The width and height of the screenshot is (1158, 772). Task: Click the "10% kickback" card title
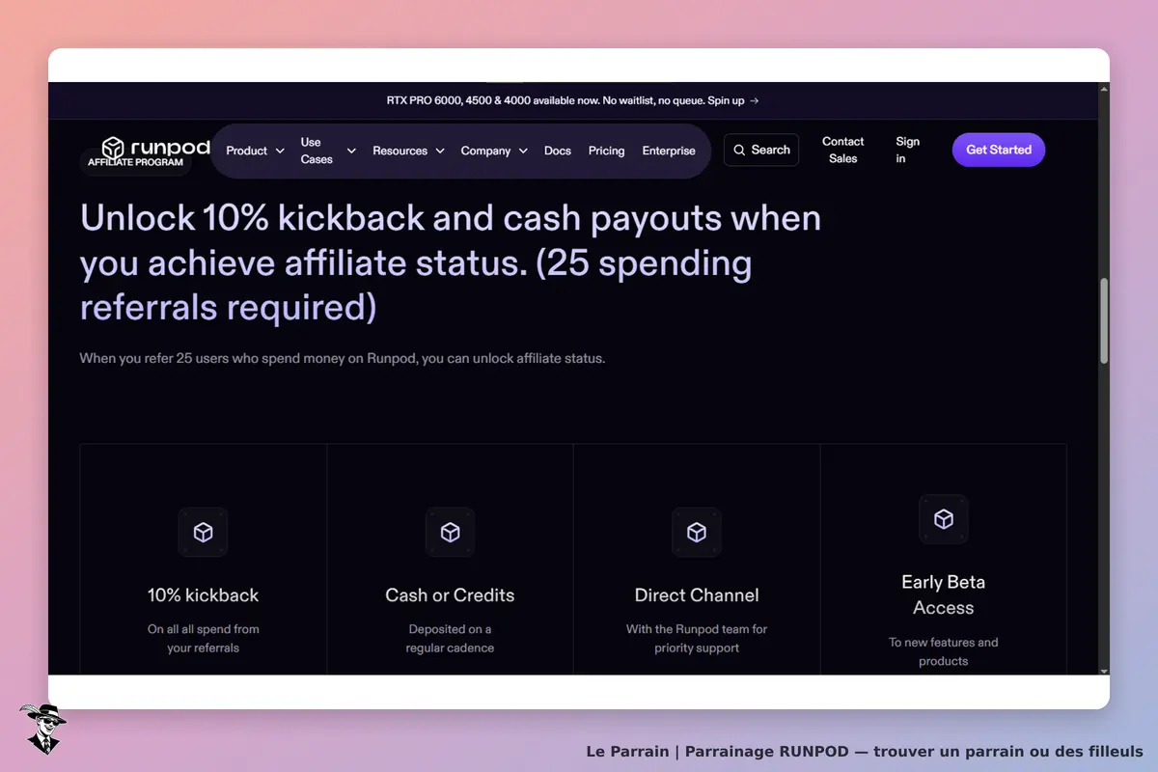point(203,595)
